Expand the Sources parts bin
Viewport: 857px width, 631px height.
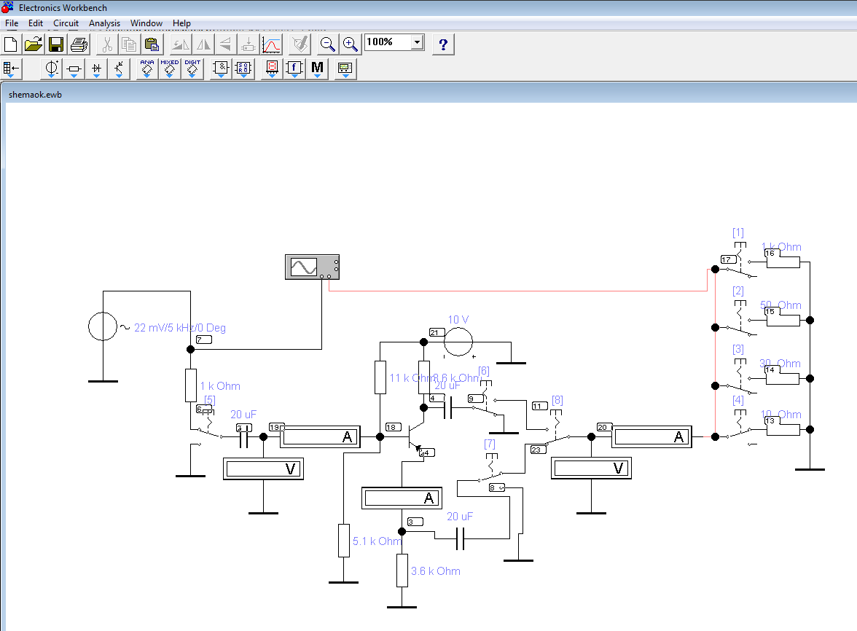(52, 69)
